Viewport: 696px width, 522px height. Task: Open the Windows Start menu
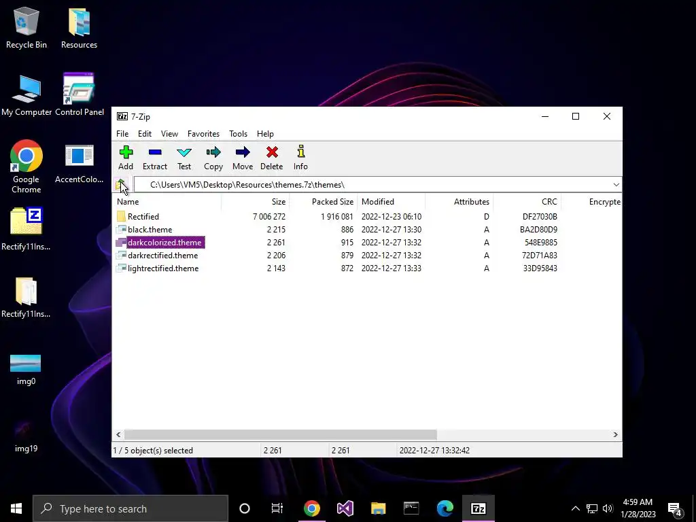16,508
